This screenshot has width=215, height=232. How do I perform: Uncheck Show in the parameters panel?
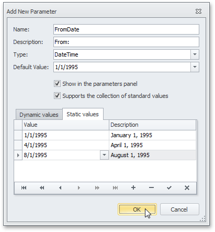(x=57, y=84)
